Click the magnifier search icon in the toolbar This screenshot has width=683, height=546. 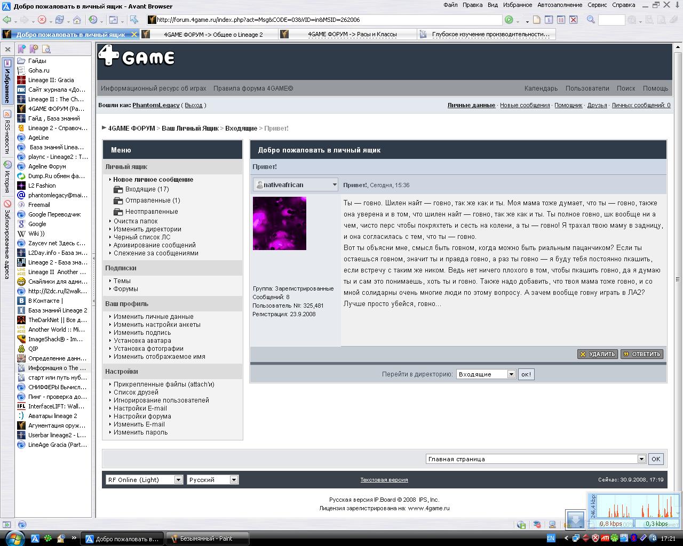591,20
